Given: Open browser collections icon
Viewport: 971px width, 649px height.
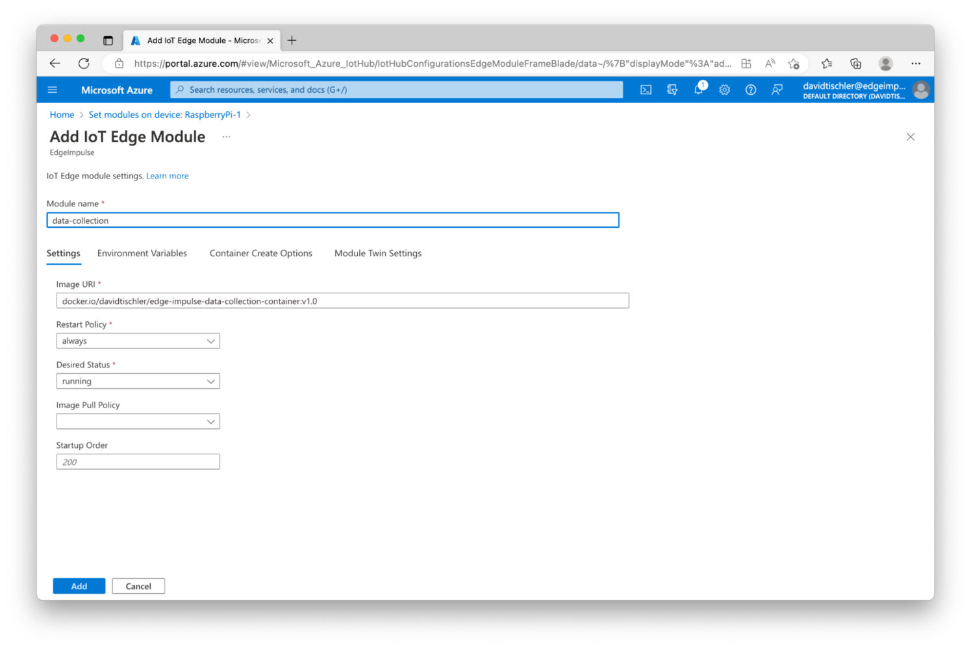Looking at the screenshot, I should coord(855,63).
